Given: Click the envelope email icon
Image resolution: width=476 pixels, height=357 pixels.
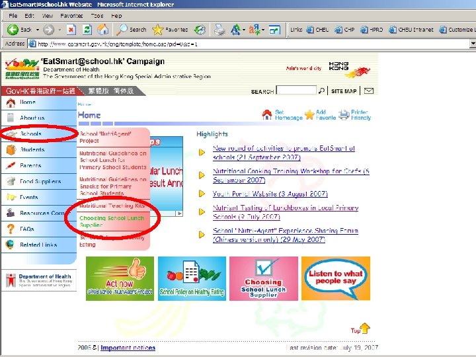Looking at the screenshot, I should point(368,91).
